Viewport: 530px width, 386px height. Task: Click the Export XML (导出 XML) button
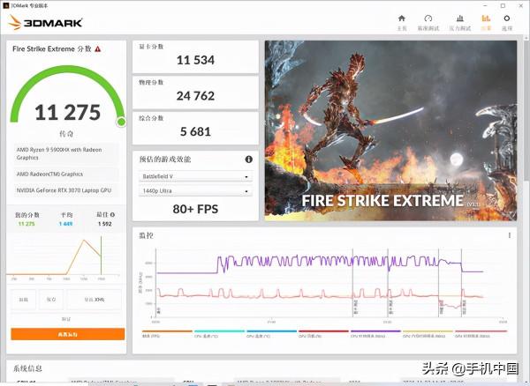[95, 300]
